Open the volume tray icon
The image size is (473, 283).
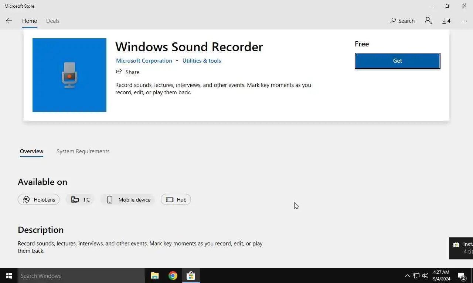[x=425, y=276]
